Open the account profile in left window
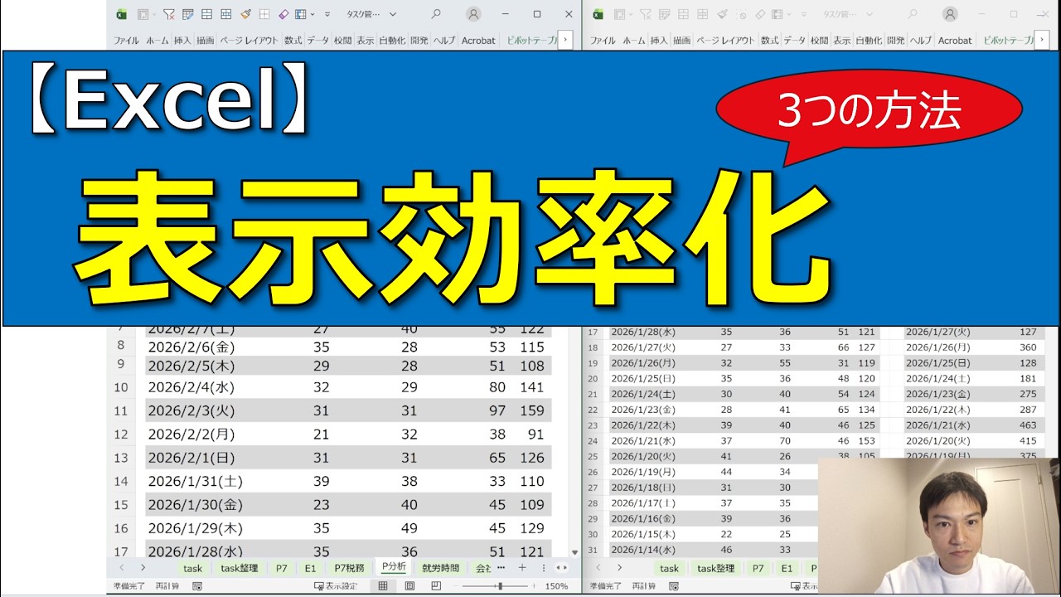This screenshot has width=1061, height=597. pyautogui.click(x=473, y=14)
